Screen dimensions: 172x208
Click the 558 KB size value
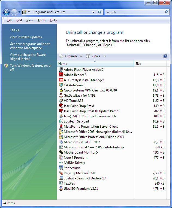159,147
